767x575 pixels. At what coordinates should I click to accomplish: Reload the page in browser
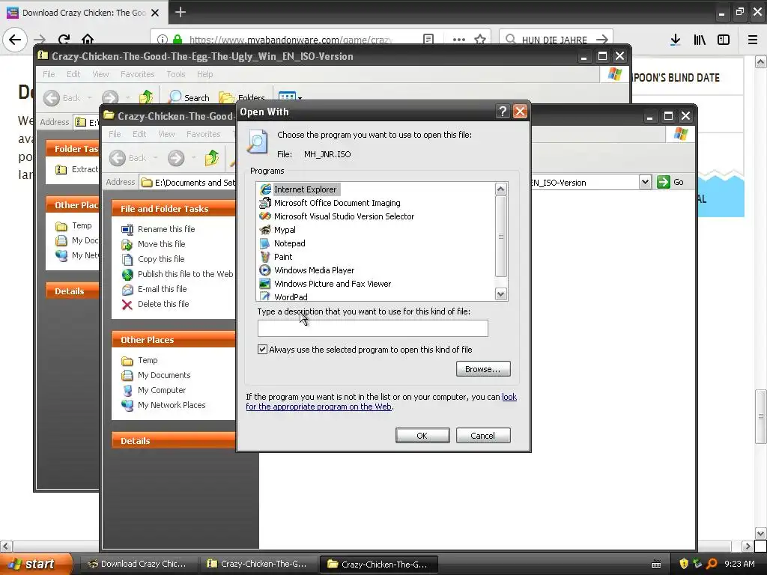coord(64,40)
